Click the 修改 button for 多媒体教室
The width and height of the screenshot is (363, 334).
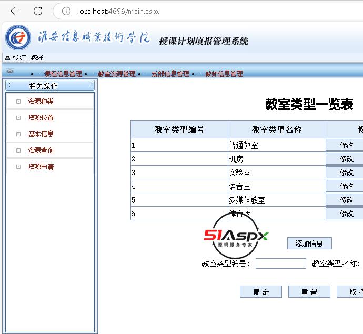(x=345, y=200)
